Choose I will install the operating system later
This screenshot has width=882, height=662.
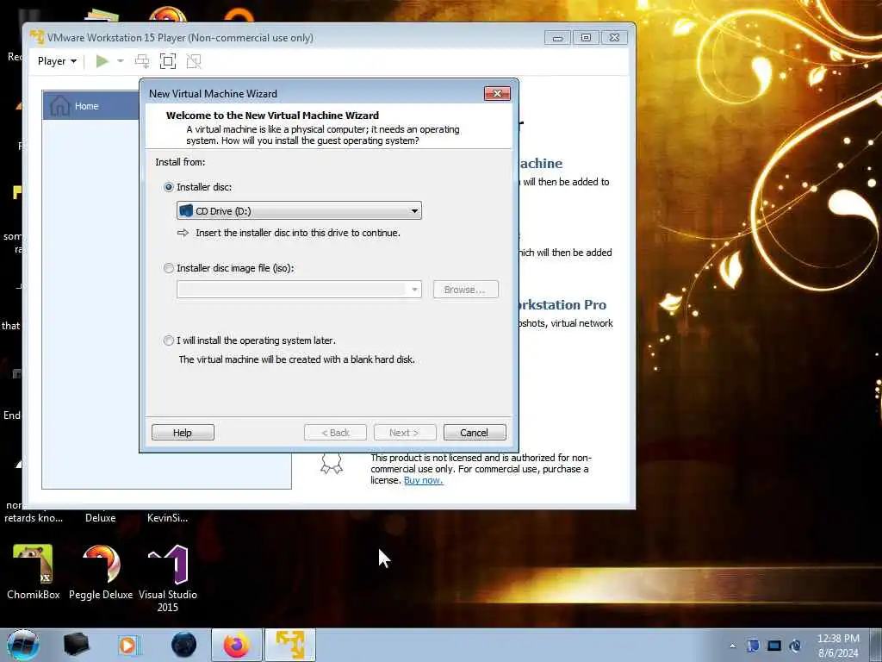pos(169,340)
